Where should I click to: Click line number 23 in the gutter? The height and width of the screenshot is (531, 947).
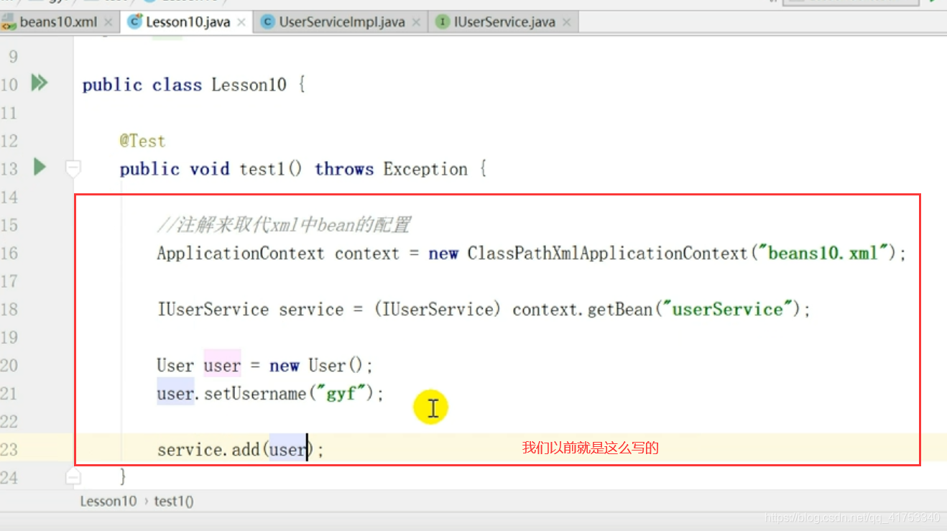coord(9,450)
